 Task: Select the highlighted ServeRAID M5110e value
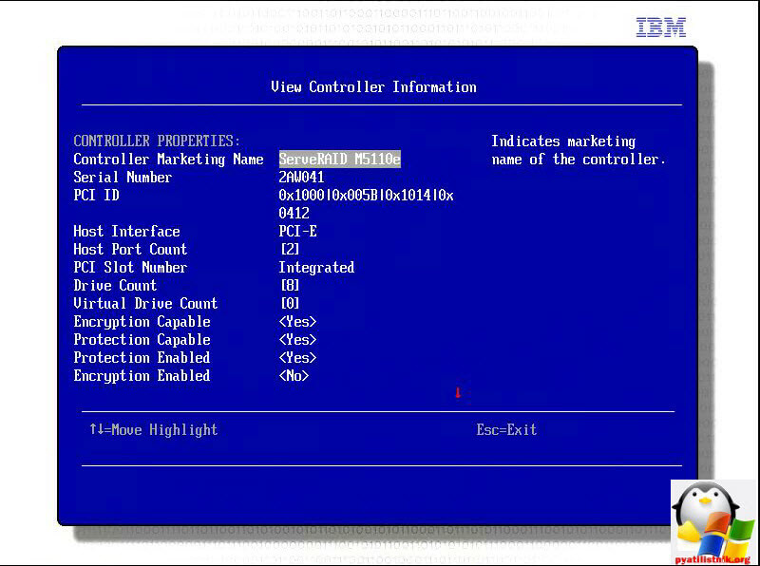pos(340,159)
